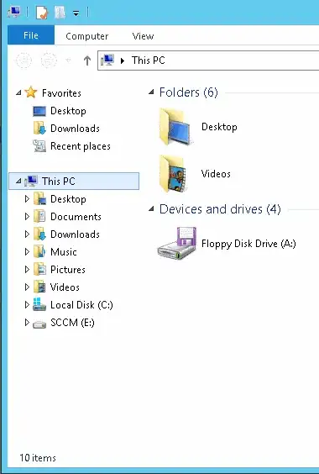Open Desktop under Favorites

[68, 111]
